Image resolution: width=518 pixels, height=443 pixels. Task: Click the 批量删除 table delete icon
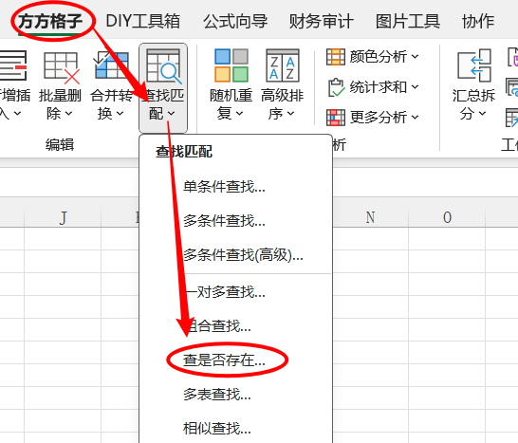coord(61,67)
